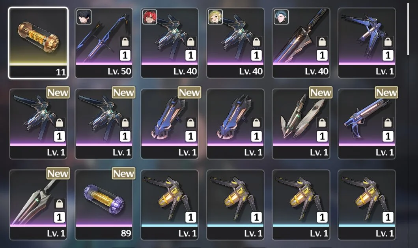
Task: Click the teal-haired character portrait icon
Action: tap(281, 17)
